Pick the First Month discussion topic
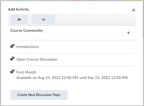 26,72
